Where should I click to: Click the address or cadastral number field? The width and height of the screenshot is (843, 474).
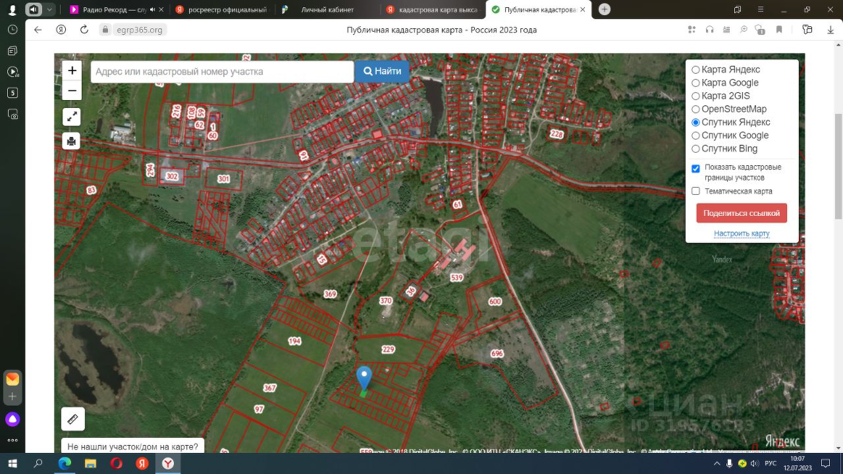coord(222,72)
